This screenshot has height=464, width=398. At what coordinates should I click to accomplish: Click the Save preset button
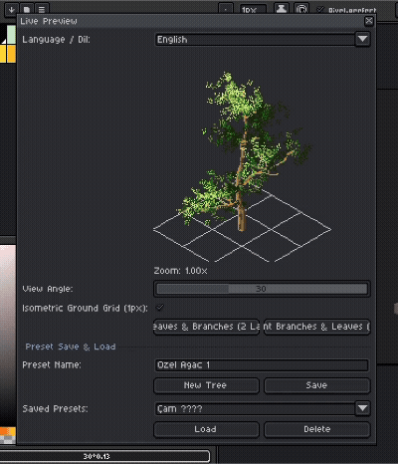tap(316, 385)
